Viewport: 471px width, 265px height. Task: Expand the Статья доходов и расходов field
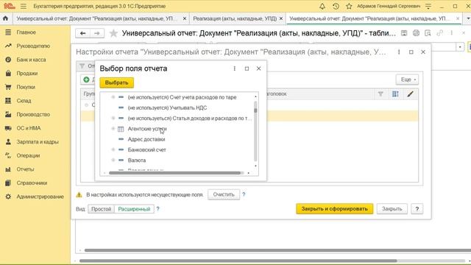coord(113,119)
